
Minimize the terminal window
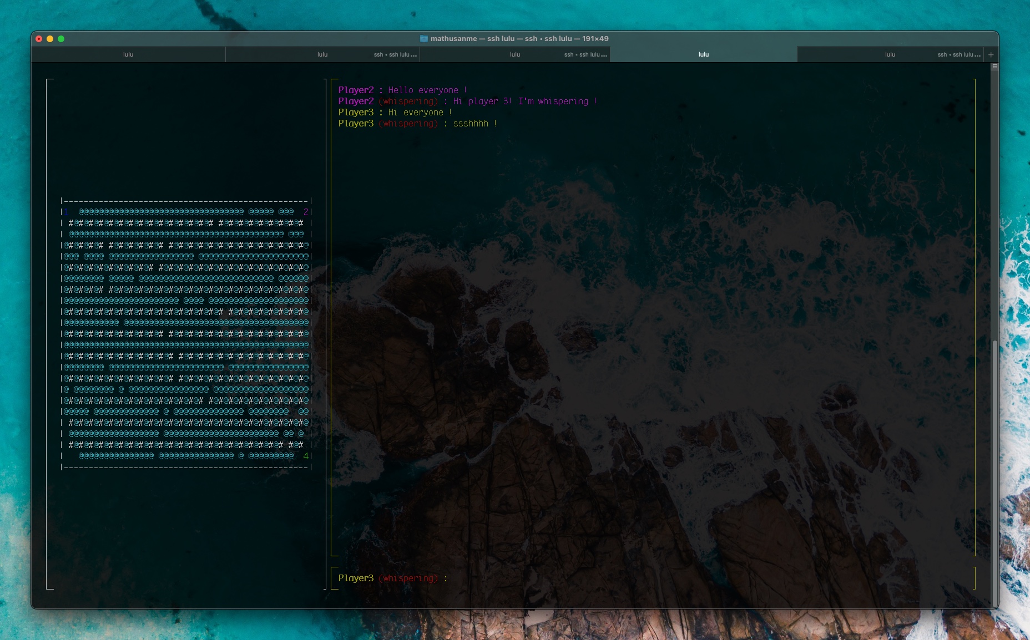50,39
